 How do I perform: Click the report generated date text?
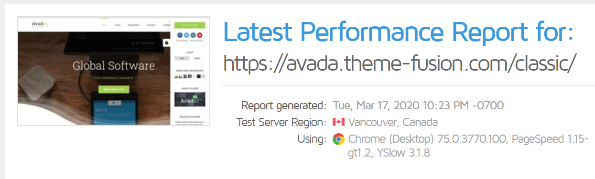click(418, 105)
